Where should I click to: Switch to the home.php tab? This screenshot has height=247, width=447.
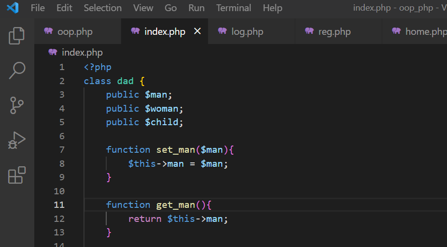(415, 31)
